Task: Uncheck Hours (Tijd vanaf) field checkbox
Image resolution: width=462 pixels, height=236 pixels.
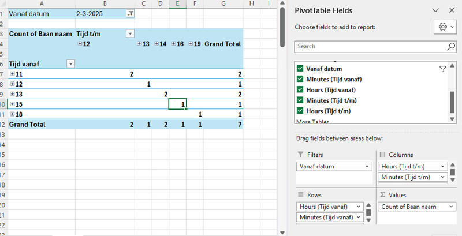Action: click(300, 90)
